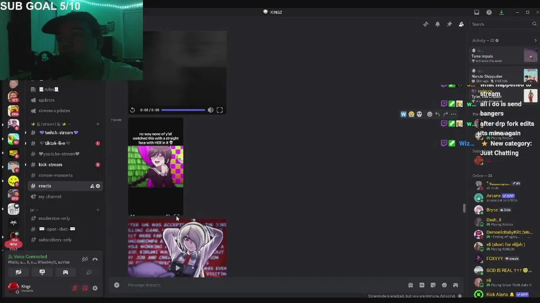This screenshot has height=303, width=540.
Task: Open the anime girl video thumbnail
Action: (156, 167)
